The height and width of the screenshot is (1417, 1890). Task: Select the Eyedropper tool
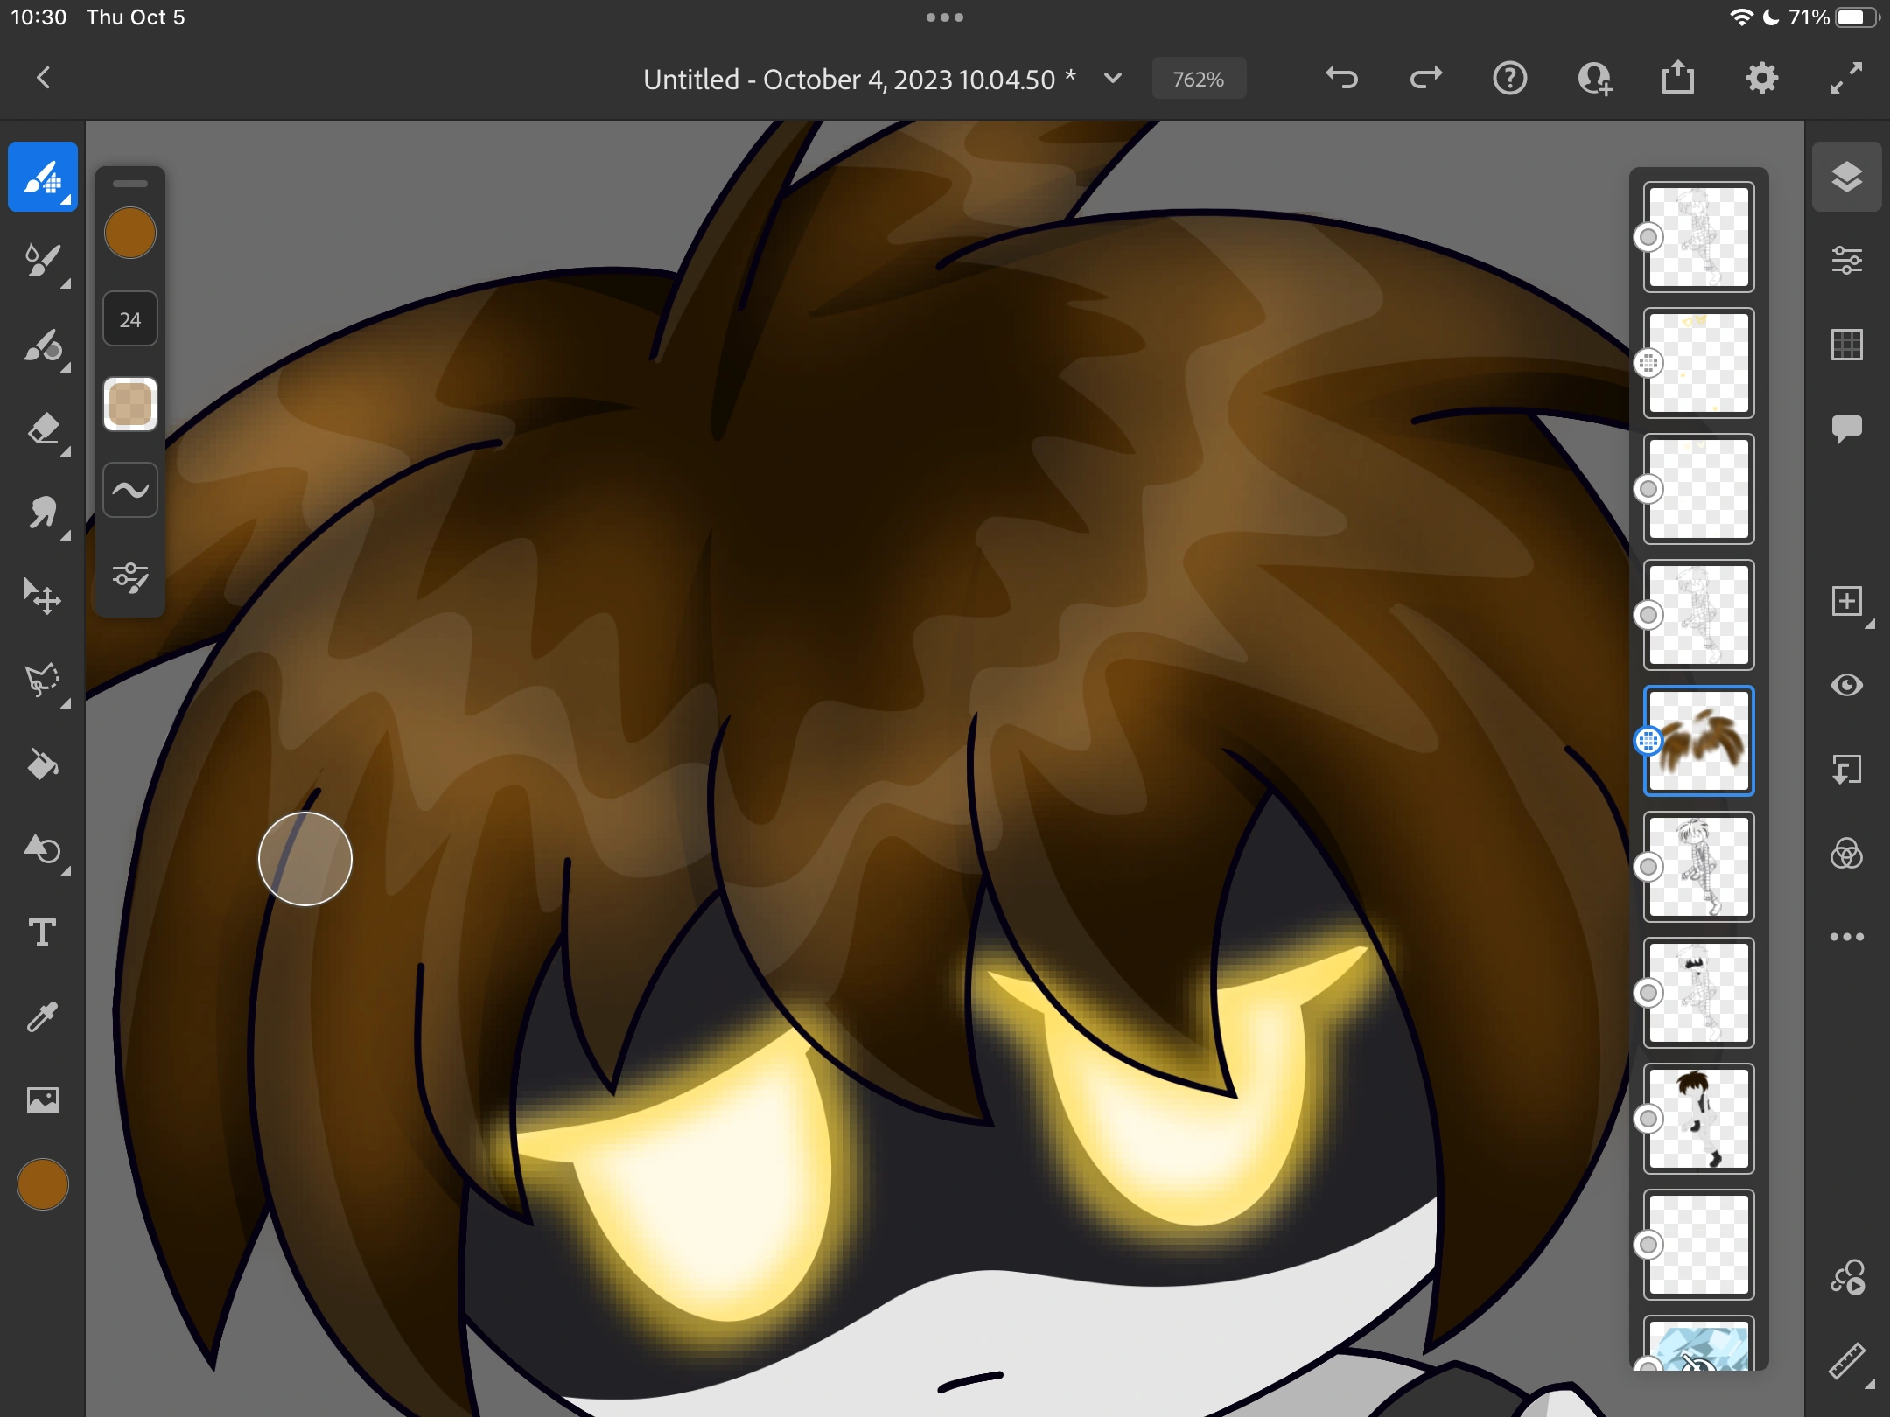(x=42, y=1016)
